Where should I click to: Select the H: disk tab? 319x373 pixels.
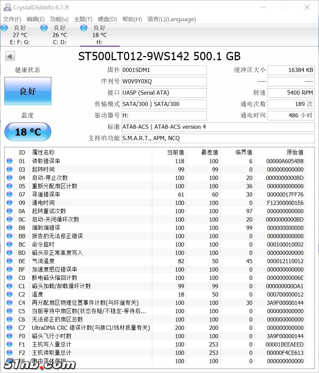click(100, 35)
